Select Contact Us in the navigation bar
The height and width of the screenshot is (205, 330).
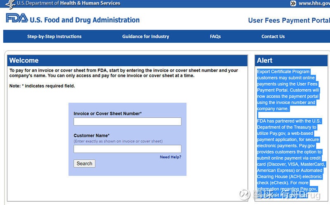pyautogui.click(x=273, y=36)
